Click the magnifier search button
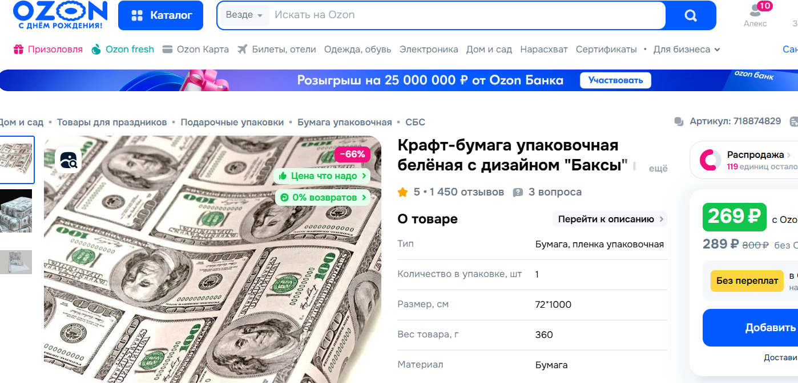 click(x=691, y=15)
